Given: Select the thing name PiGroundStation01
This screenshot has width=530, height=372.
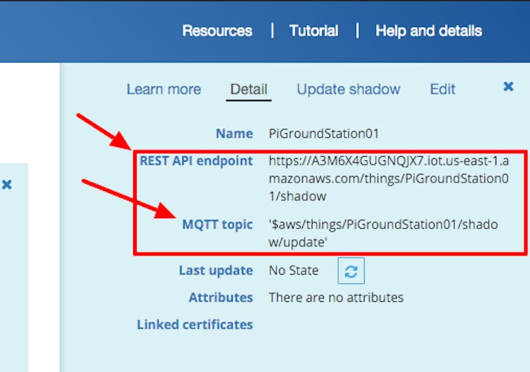Looking at the screenshot, I should pos(324,134).
